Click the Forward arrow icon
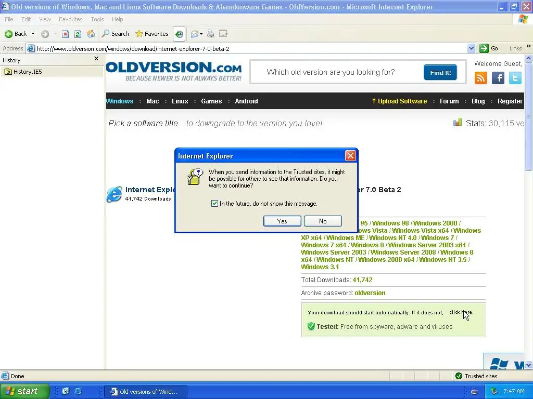 tap(45, 34)
